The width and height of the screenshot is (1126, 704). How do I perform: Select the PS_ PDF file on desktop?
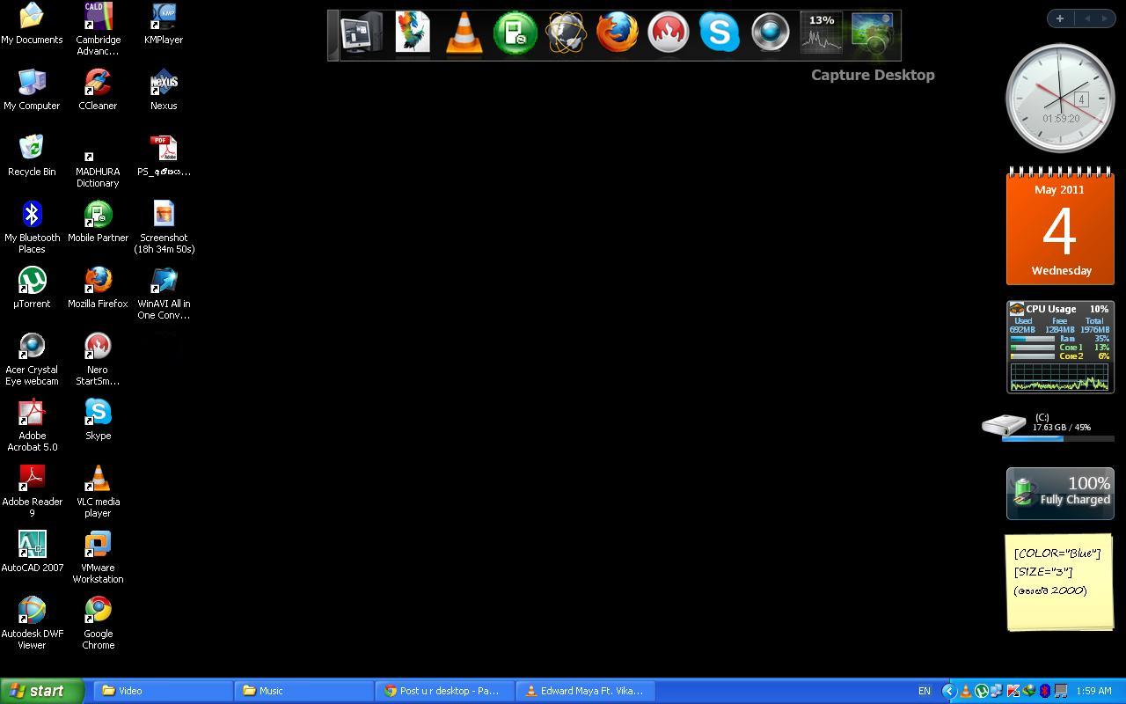(164, 156)
